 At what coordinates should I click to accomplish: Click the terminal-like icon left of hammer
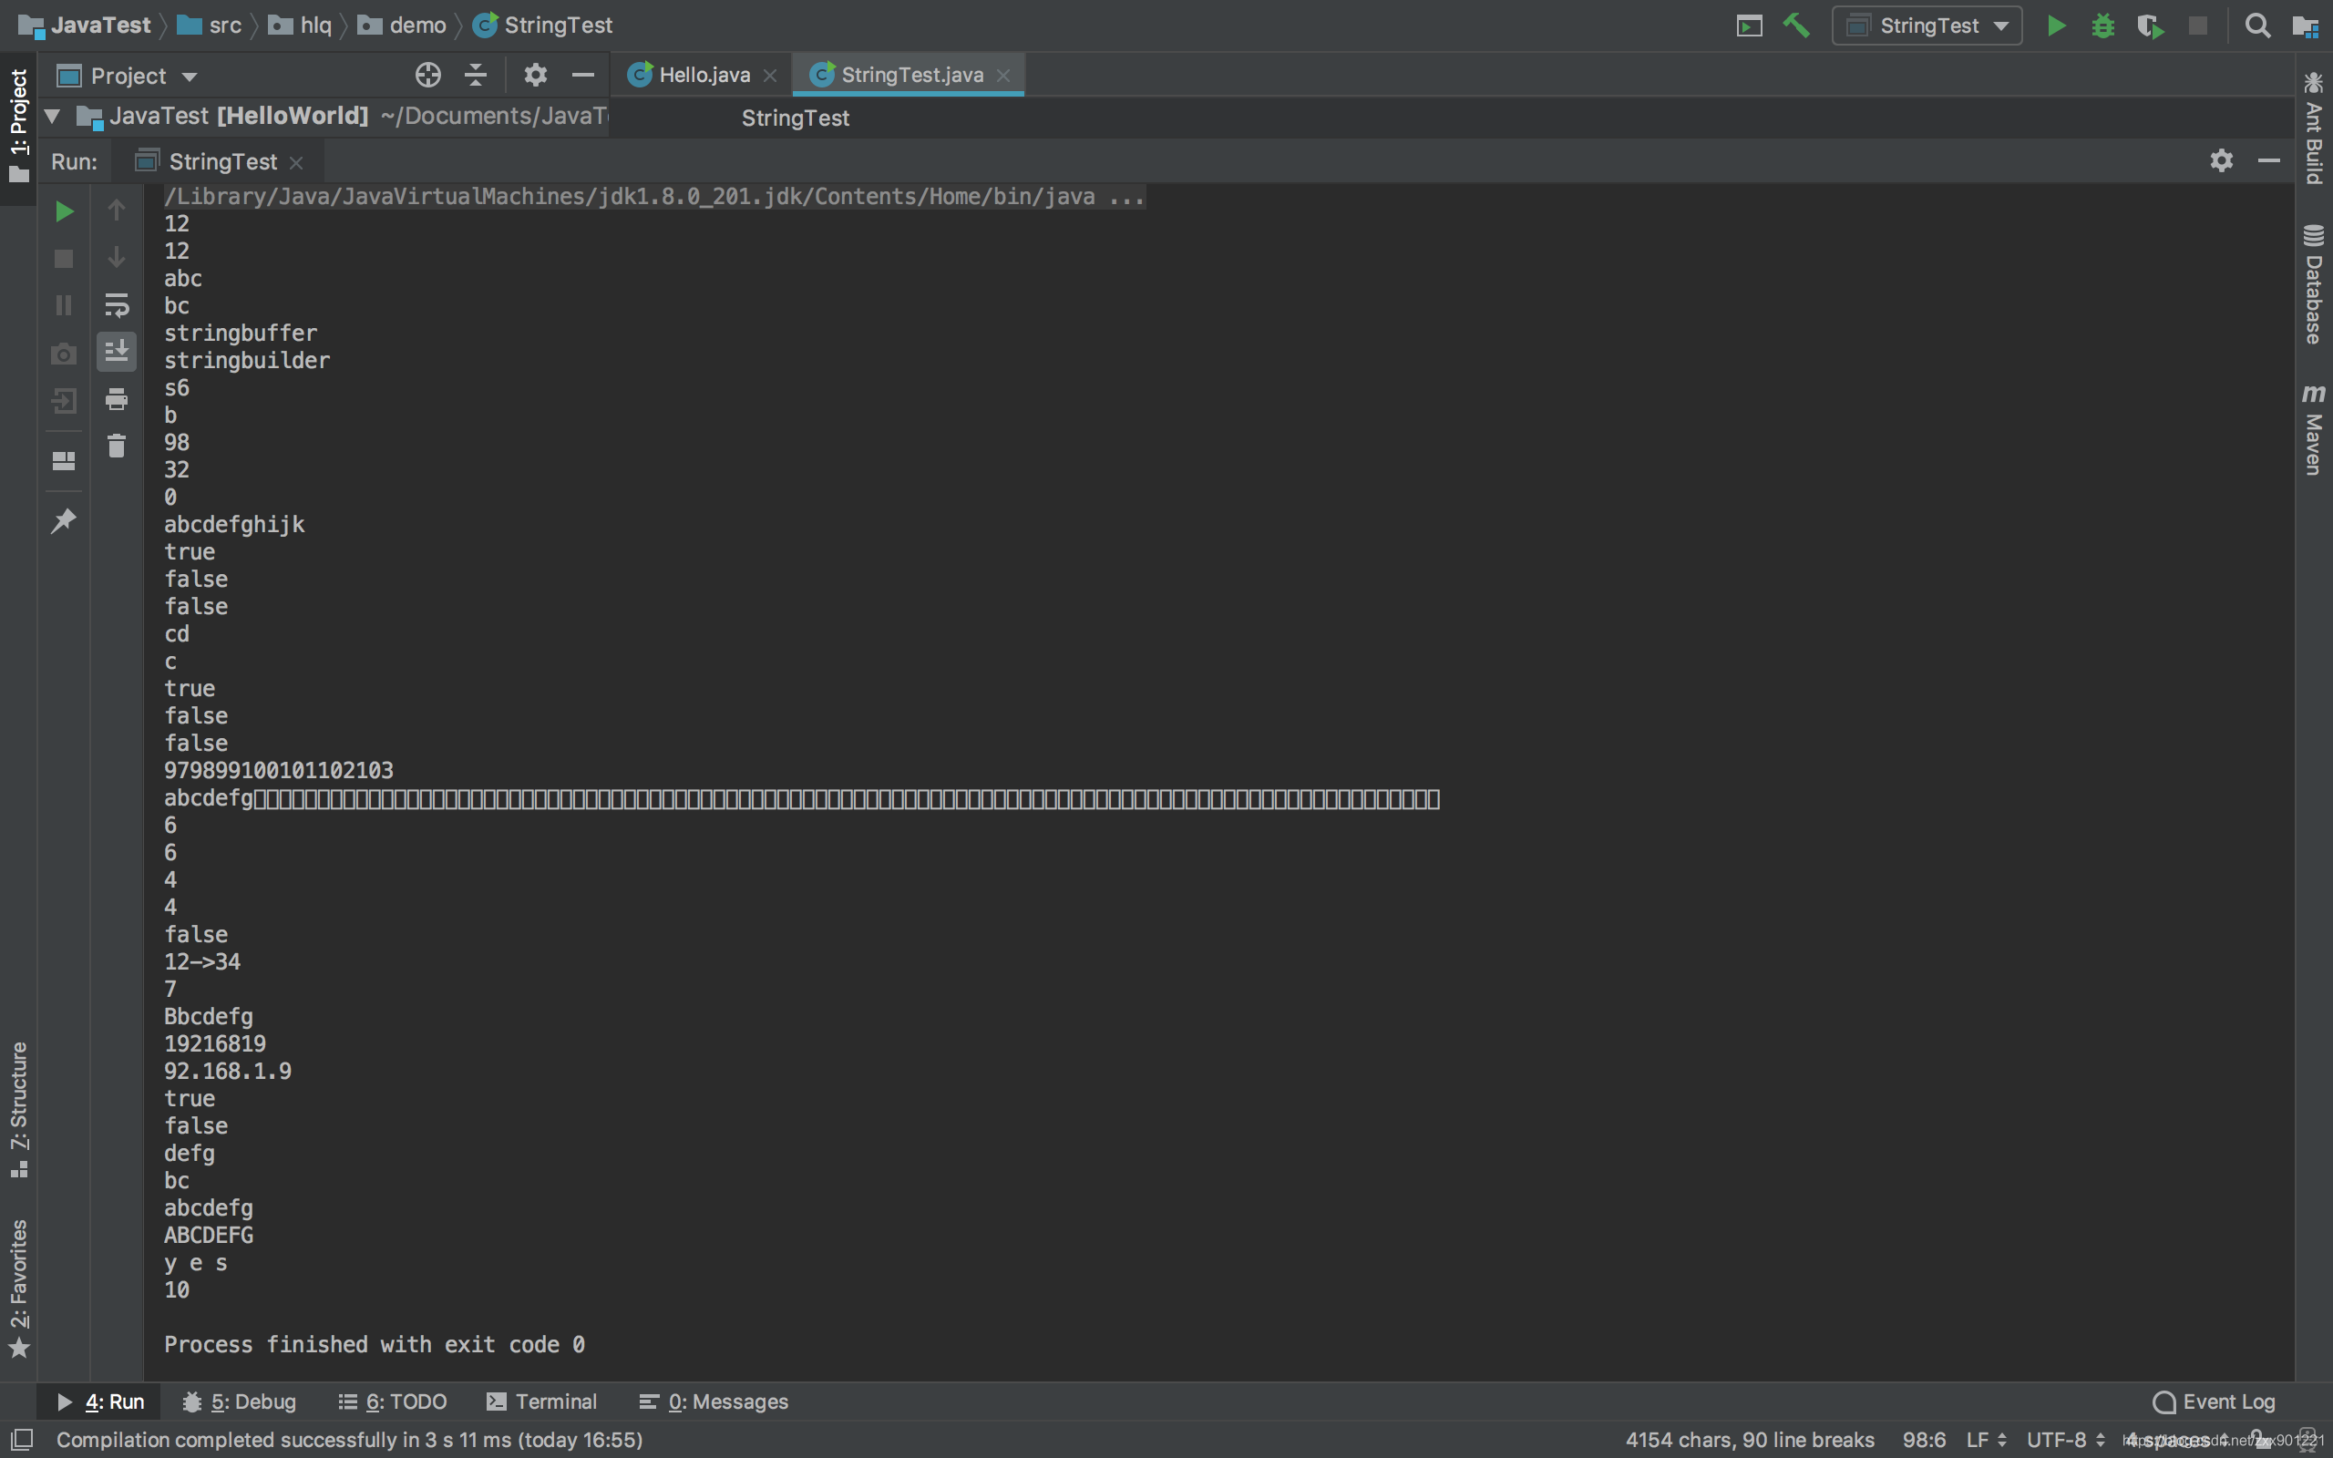pyautogui.click(x=1749, y=26)
